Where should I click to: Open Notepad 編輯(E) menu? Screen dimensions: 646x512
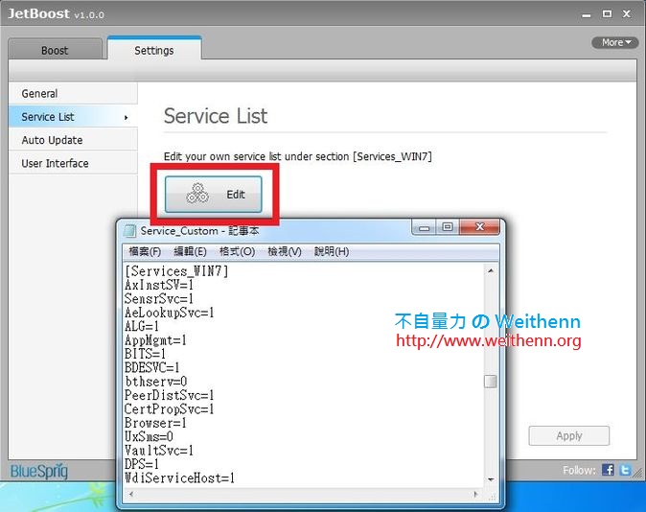(190, 251)
